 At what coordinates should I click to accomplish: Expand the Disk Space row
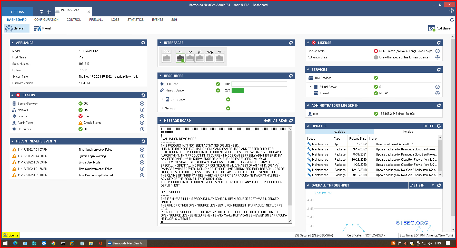pyautogui.click(x=162, y=99)
